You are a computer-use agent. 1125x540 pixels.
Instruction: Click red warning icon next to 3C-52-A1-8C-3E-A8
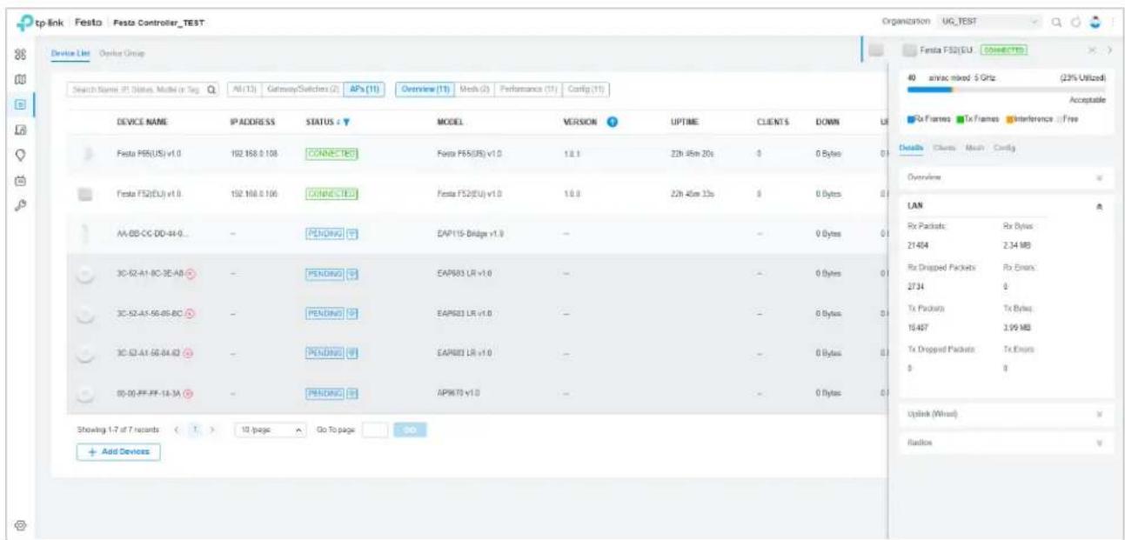tap(191, 274)
